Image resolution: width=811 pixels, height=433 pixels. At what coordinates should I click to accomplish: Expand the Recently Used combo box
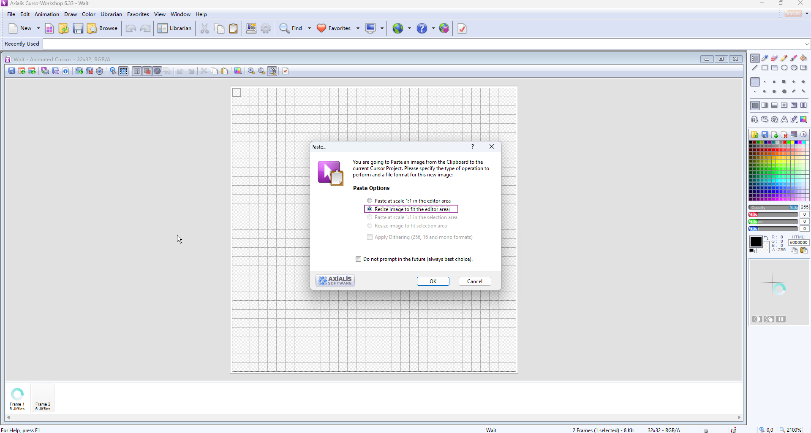[807, 44]
